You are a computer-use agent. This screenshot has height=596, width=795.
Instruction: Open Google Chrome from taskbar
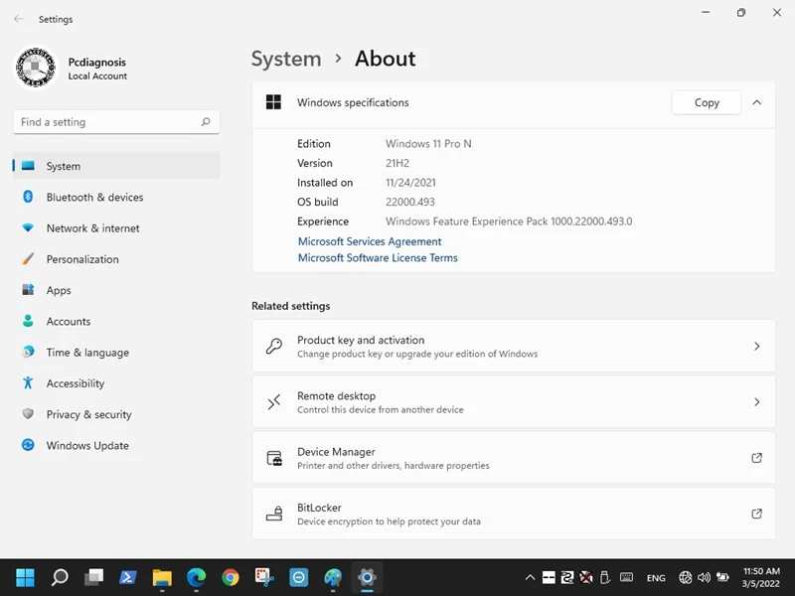click(231, 577)
